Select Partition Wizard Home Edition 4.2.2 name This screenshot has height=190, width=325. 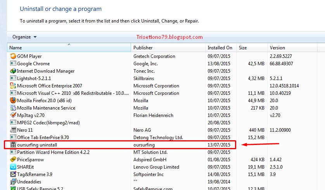pyautogui.click(x=53, y=152)
